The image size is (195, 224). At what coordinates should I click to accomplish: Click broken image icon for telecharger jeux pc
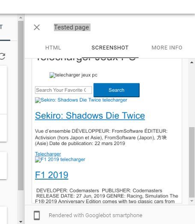52,75
